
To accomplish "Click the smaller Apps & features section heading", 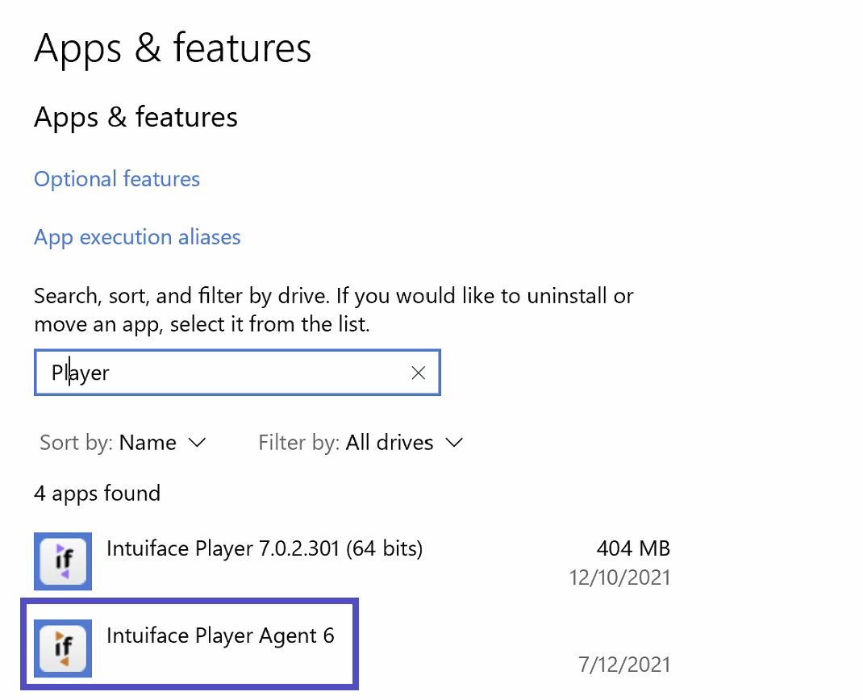I will (x=136, y=117).
